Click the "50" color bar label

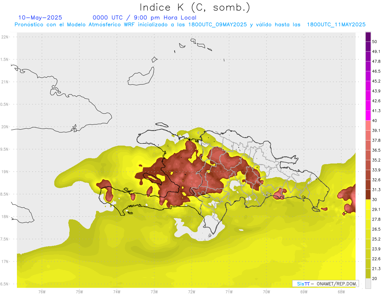pos(374,42)
